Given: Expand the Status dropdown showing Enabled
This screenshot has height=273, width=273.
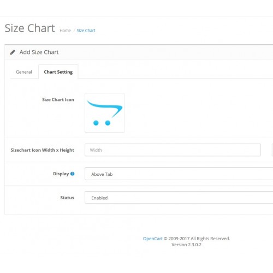Looking at the screenshot, I should pos(179,198).
